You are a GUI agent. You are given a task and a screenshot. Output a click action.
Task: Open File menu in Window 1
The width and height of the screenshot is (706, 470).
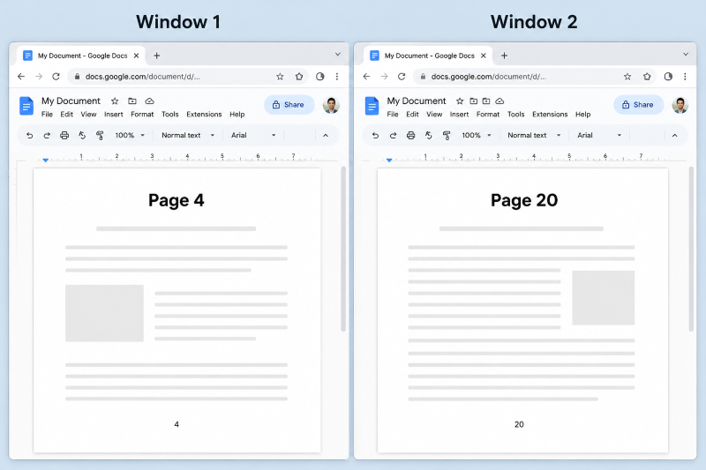tap(47, 115)
